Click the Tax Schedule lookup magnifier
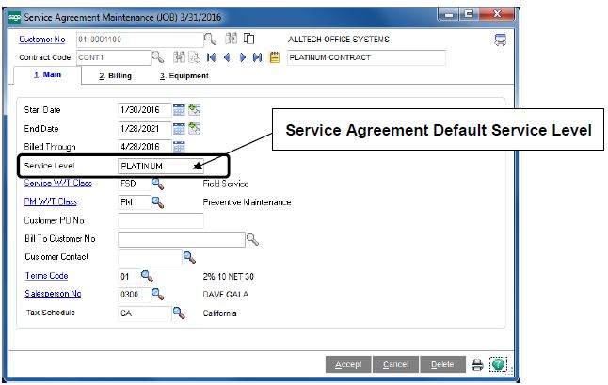Viewport: 608px width, 385px height. click(x=180, y=313)
